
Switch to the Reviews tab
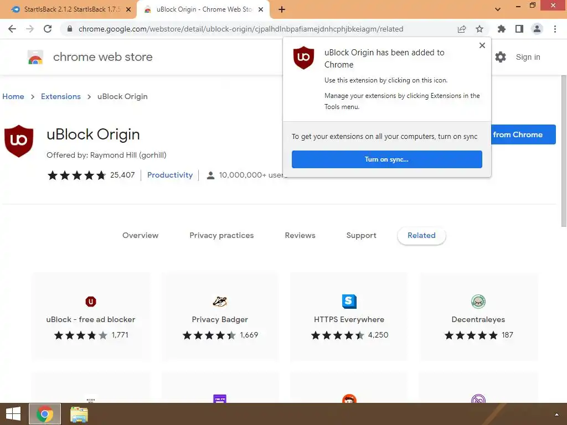pos(300,235)
